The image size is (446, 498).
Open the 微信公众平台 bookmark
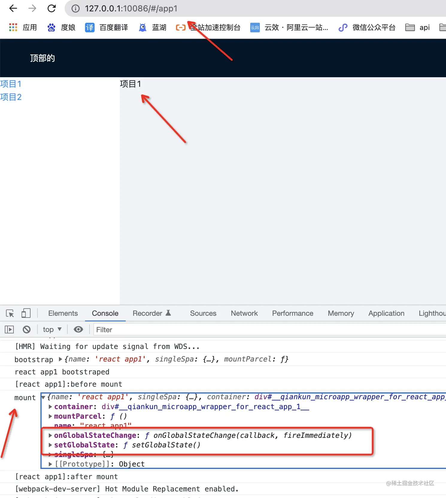(x=367, y=28)
